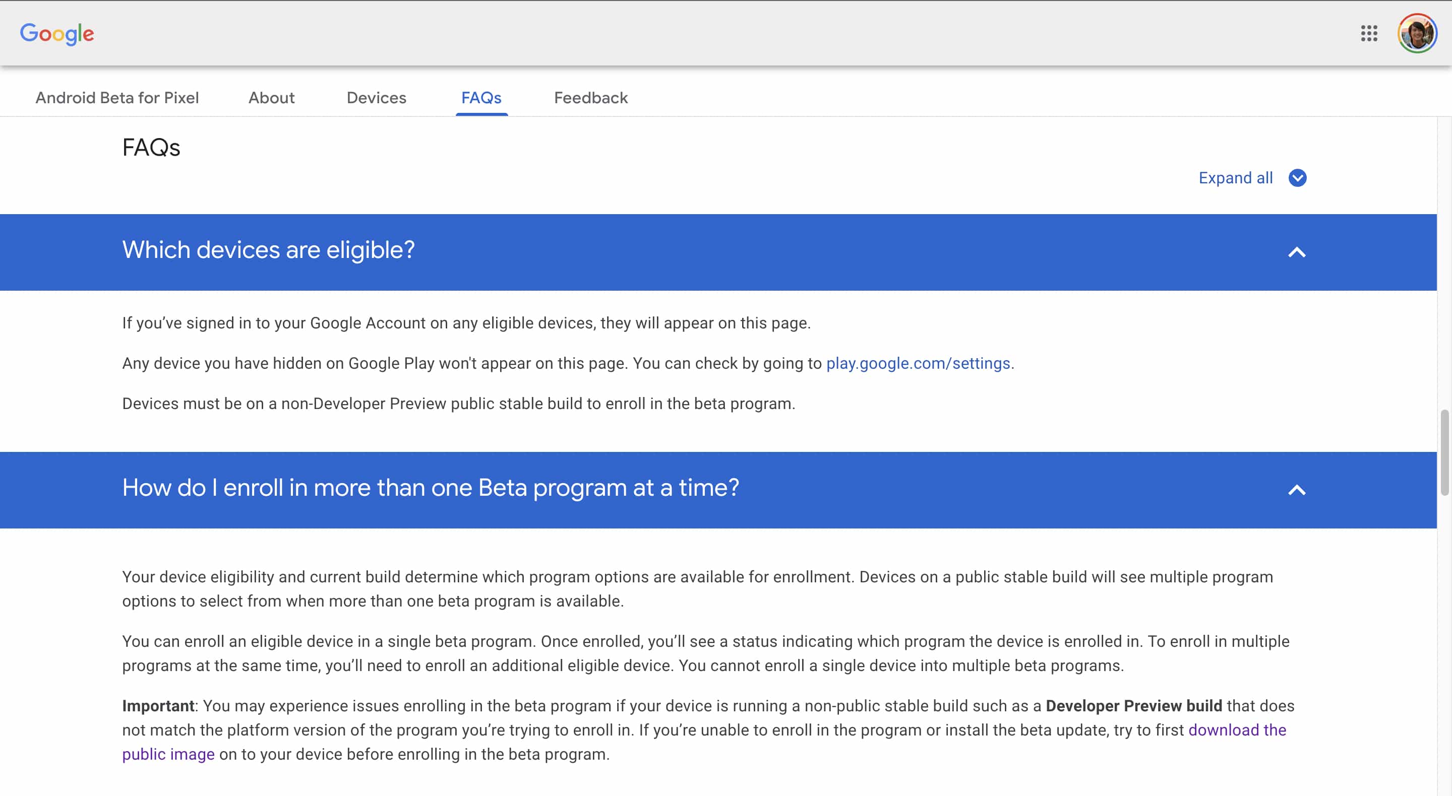The width and height of the screenshot is (1452, 796).
Task: Select the FAQs navigation tab
Action: (x=481, y=97)
